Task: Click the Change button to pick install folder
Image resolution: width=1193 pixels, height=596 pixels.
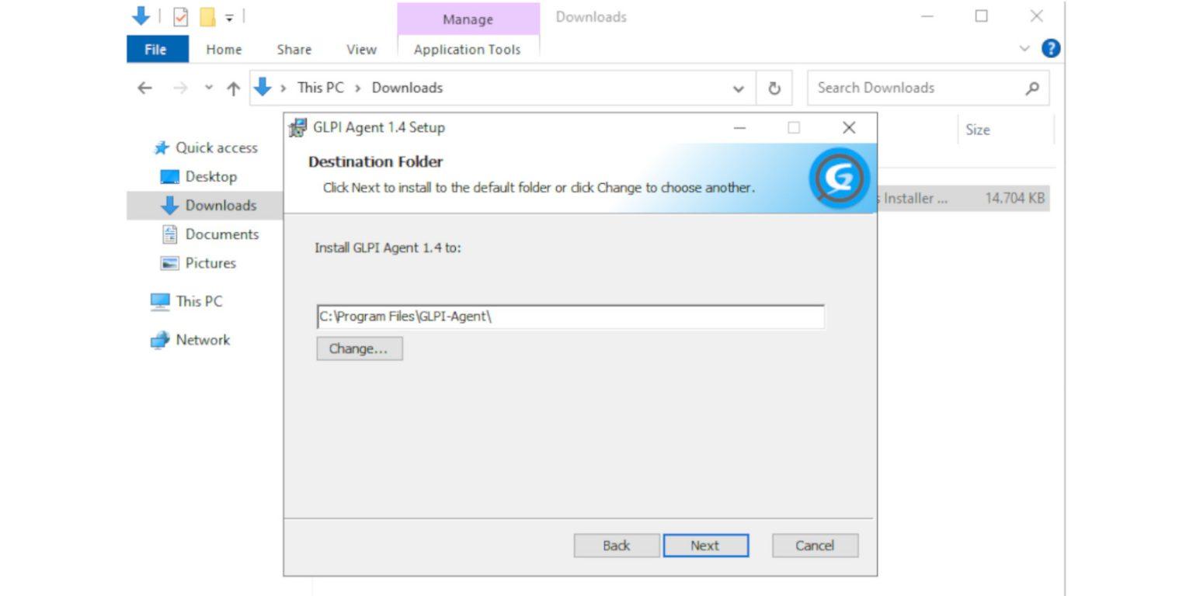Action: tap(359, 348)
